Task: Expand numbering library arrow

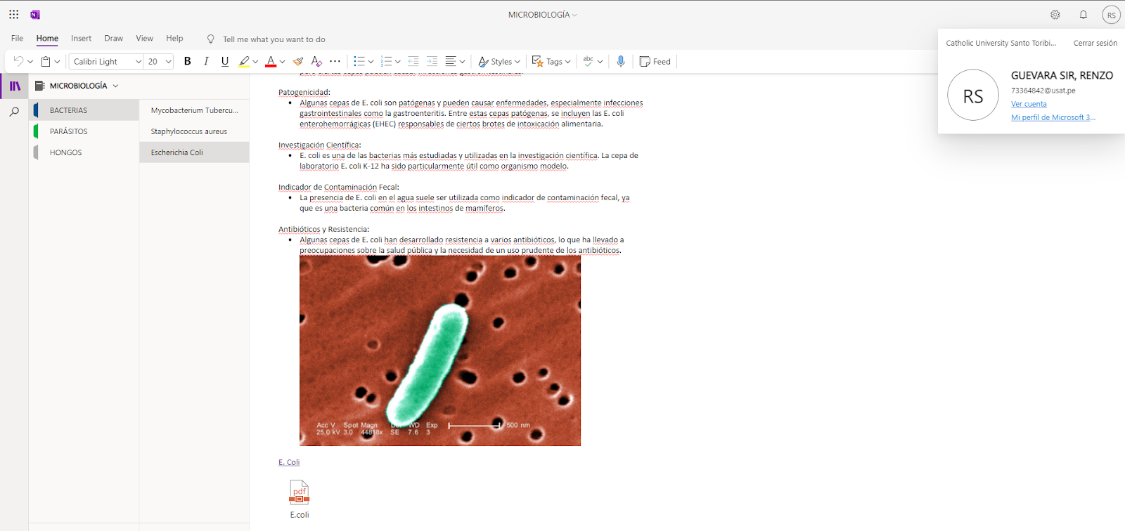Action: point(398,62)
